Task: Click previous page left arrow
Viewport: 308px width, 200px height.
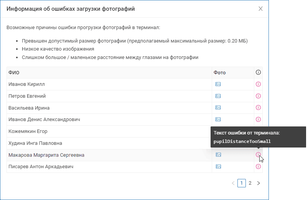Action: tap(233, 183)
